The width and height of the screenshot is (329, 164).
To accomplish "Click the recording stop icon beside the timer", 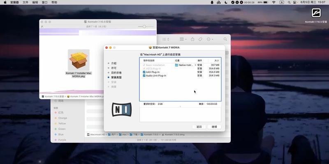I will [x=241, y=2].
